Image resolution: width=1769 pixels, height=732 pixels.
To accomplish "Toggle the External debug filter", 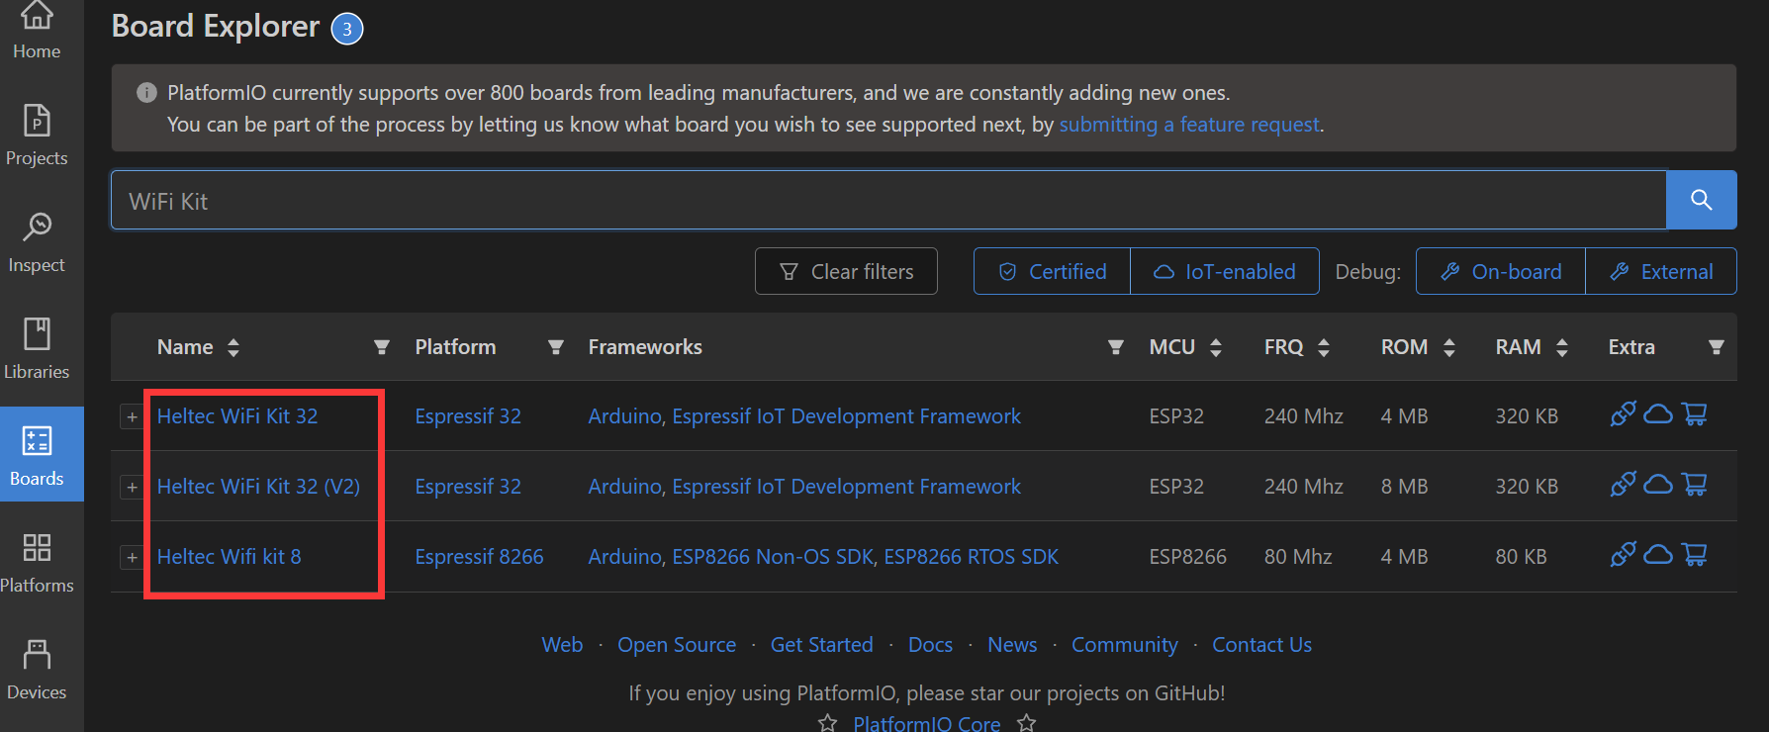I will click(x=1661, y=271).
